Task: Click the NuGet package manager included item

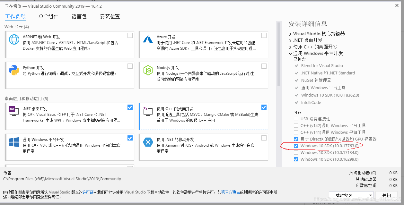Action: coord(316,80)
